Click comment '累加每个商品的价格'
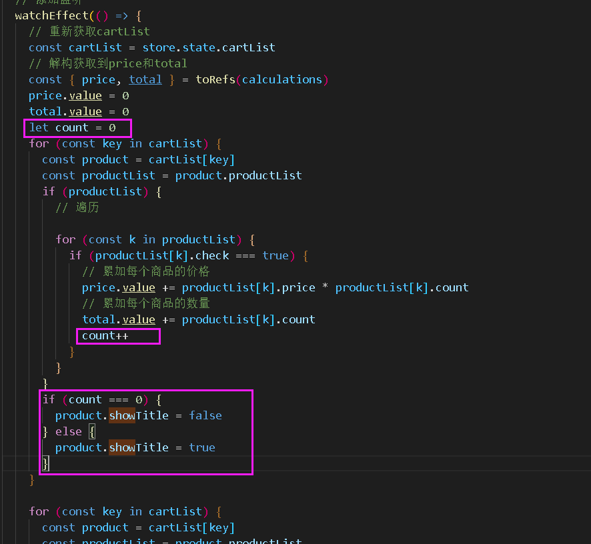Image resolution: width=591 pixels, height=544 pixels. pos(146,271)
